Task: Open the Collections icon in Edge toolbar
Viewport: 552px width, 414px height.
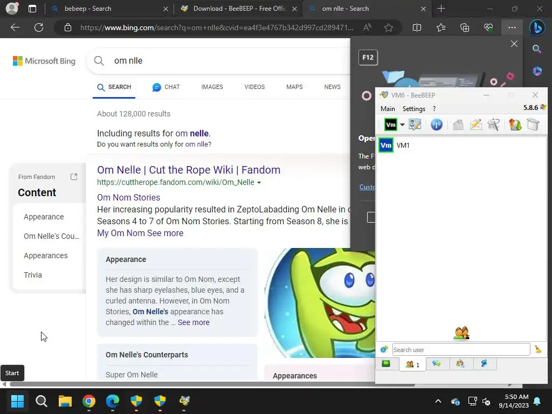Action: 465,27
